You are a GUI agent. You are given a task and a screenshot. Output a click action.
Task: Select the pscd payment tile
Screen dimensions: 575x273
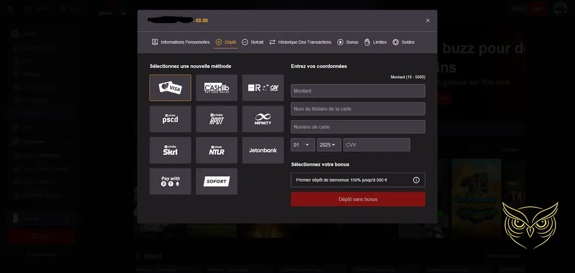tap(170, 119)
